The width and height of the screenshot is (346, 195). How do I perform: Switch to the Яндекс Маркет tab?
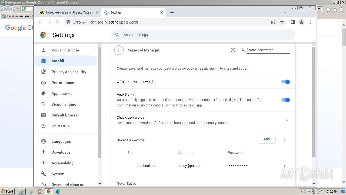coord(67,12)
